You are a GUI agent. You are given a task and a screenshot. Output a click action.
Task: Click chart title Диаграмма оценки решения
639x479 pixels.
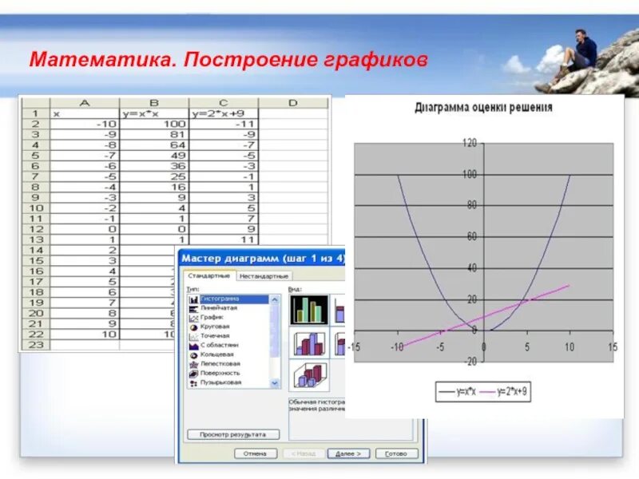click(483, 108)
